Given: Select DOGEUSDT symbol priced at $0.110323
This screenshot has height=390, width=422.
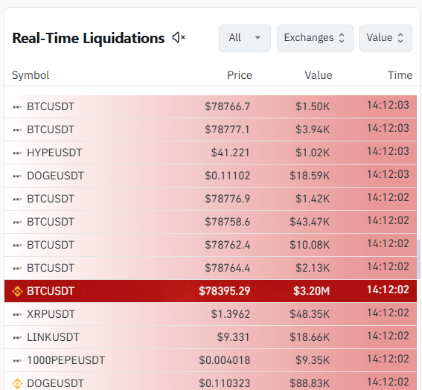Looking at the screenshot, I should (x=55, y=383).
